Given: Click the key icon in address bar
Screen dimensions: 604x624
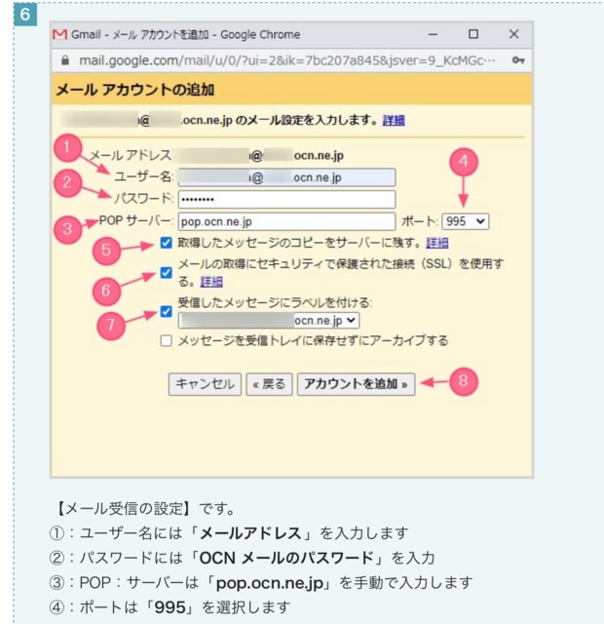Looking at the screenshot, I should coord(519,59).
